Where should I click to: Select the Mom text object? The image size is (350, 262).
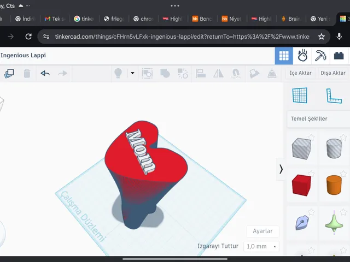[x=140, y=152]
